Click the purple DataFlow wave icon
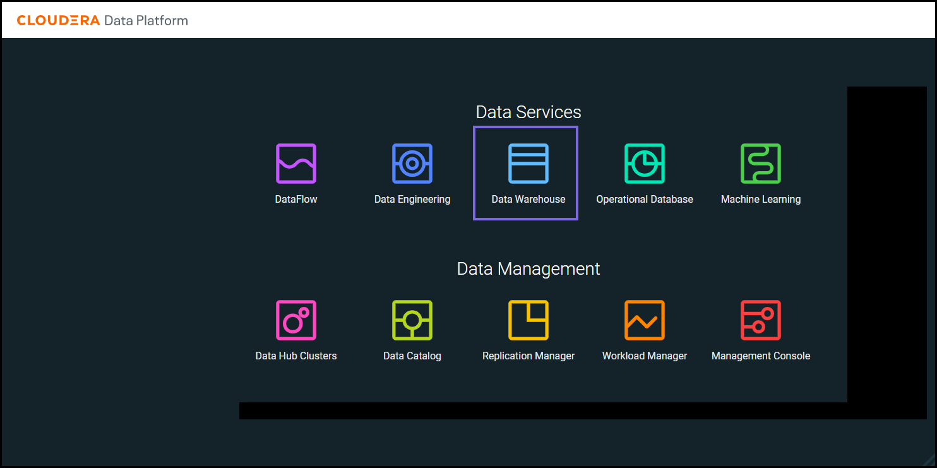Screen dimensions: 937x468 click(296, 164)
